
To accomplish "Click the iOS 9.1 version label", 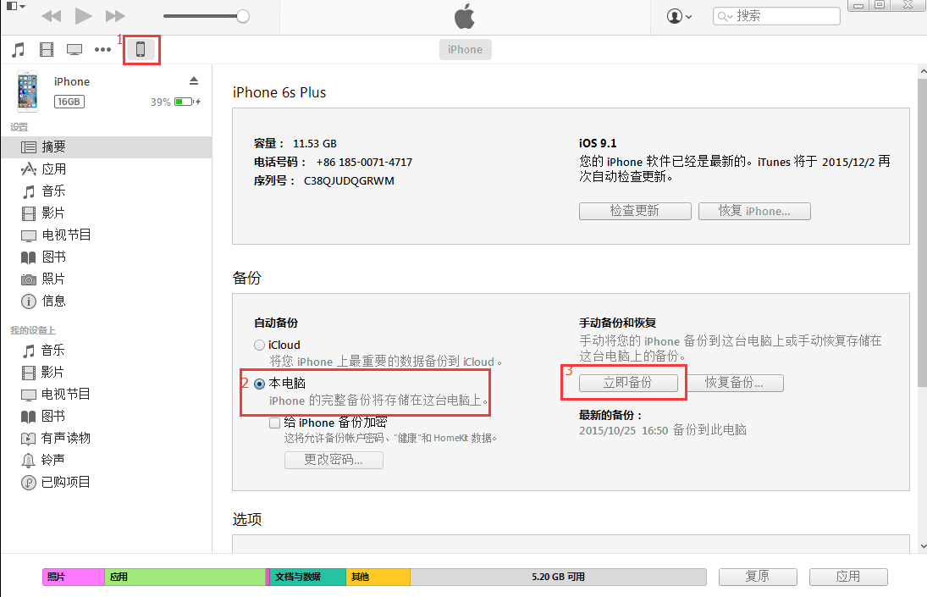I will click(x=598, y=143).
